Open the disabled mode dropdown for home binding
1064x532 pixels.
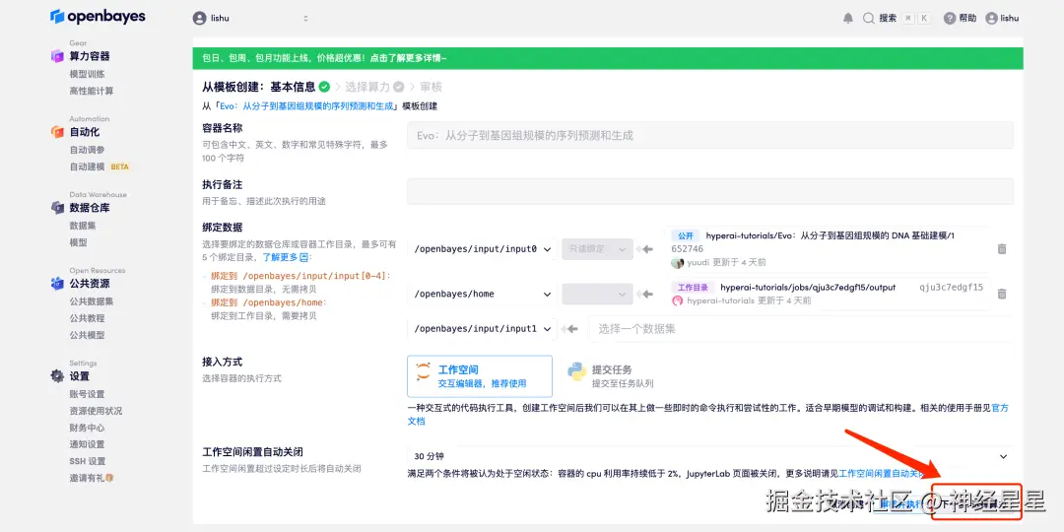point(597,294)
